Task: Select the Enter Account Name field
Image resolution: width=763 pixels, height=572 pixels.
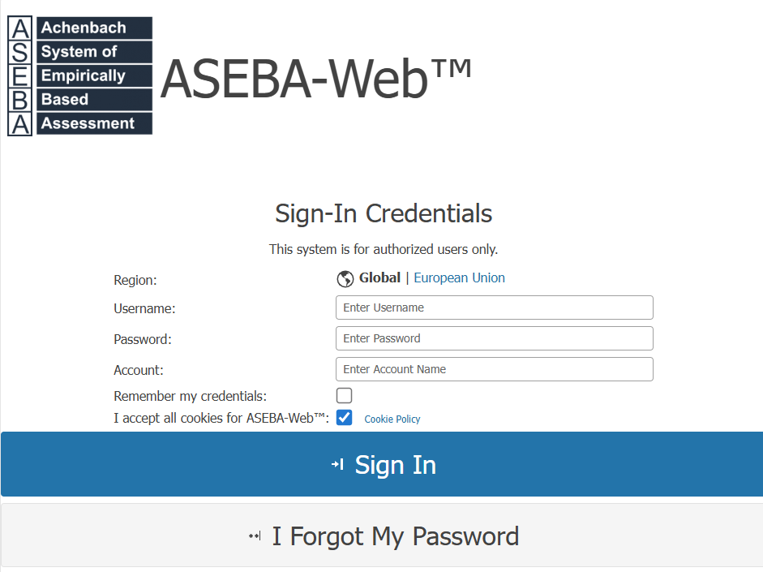Action: pos(494,369)
